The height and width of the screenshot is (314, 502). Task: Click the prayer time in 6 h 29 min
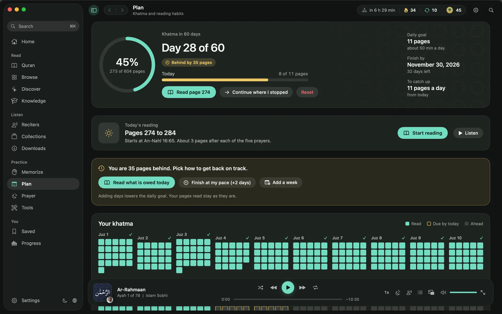[x=378, y=10]
